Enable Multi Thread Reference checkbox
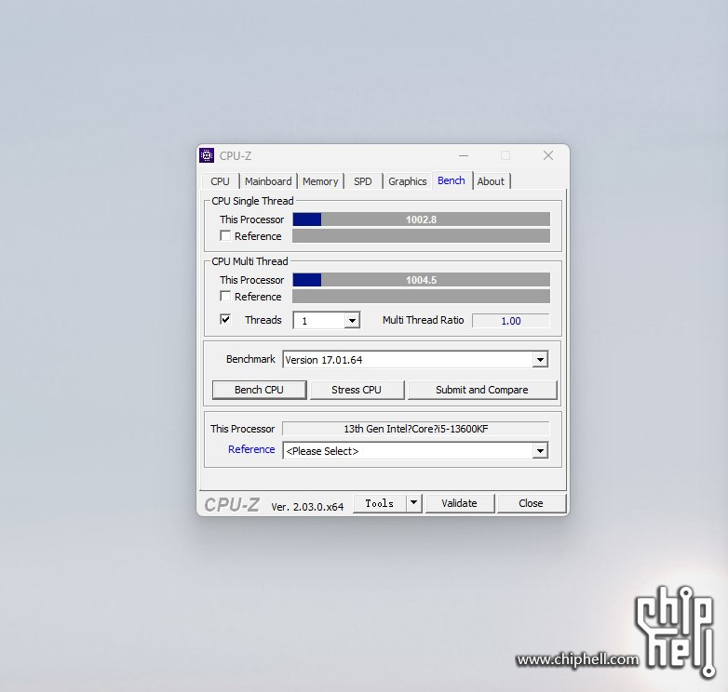Image resolution: width=728 pixels, height=692 pixels. [x=225, y=297]
